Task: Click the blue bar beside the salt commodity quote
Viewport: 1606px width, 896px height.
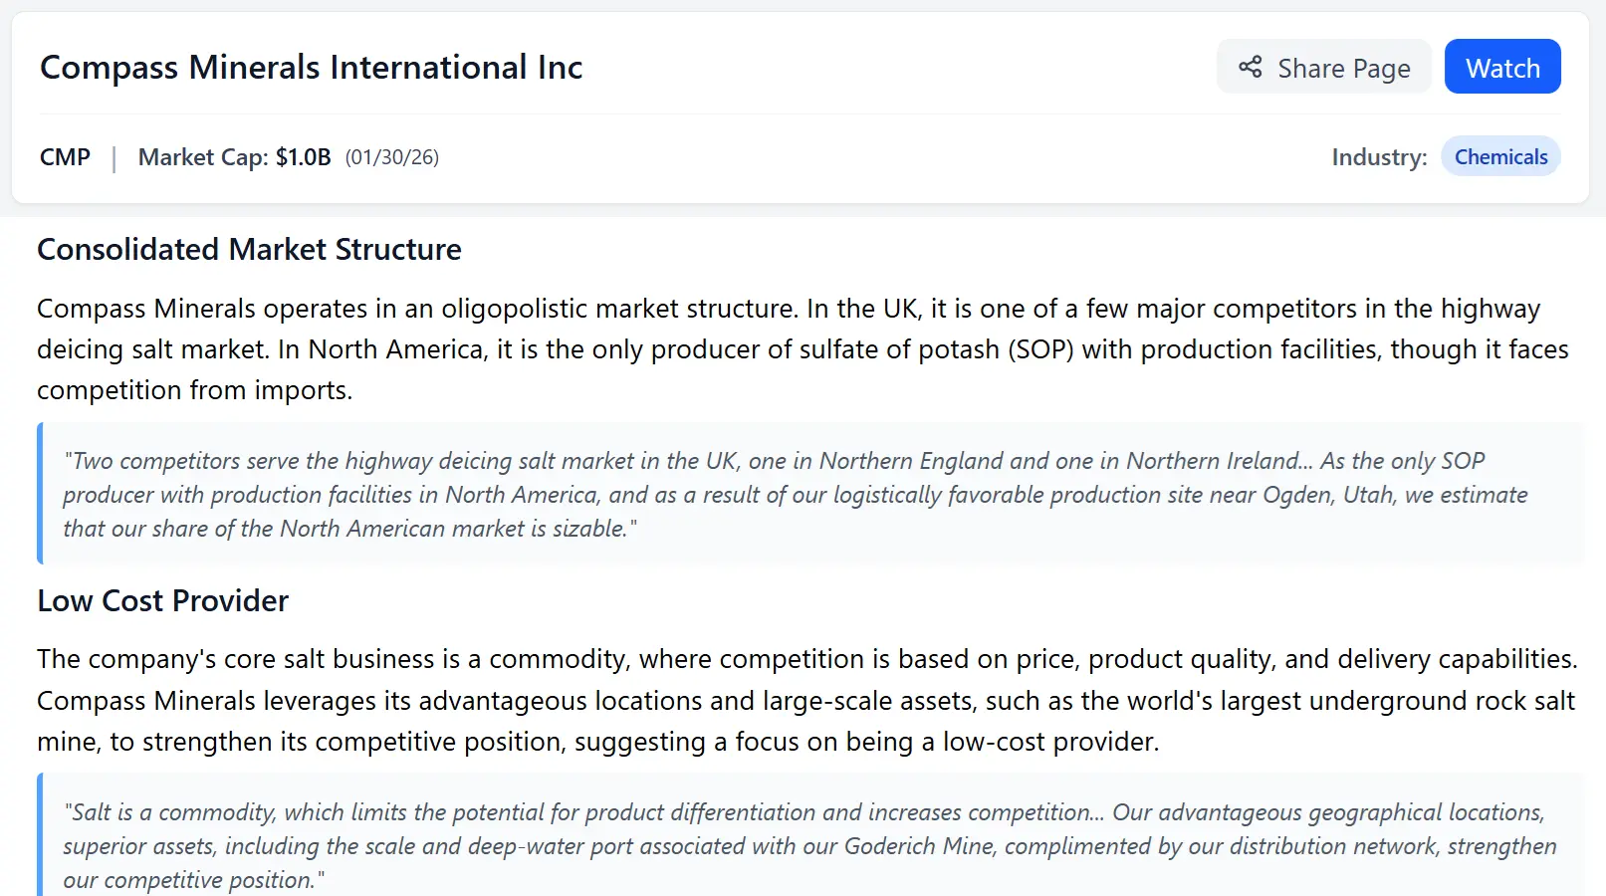Action: (40, 836)
